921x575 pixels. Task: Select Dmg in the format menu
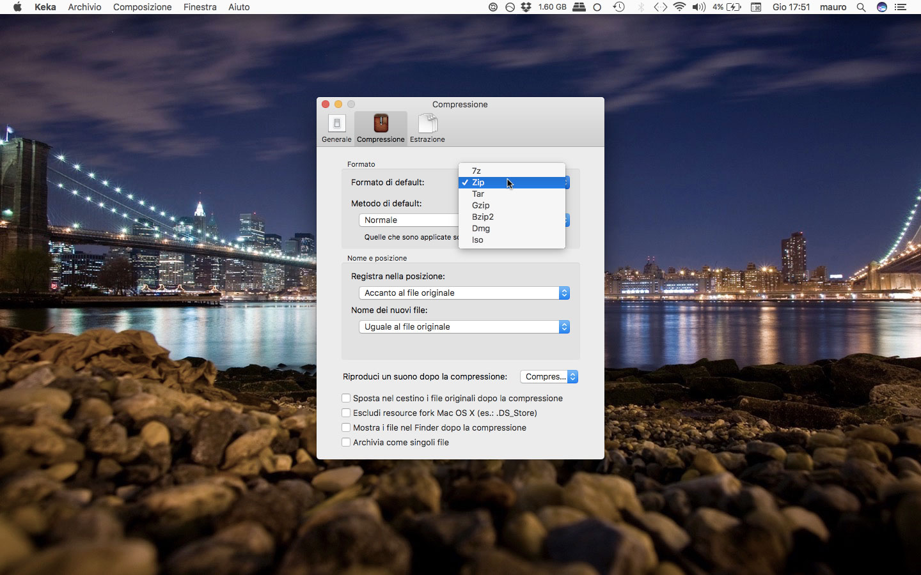(481, 228)
